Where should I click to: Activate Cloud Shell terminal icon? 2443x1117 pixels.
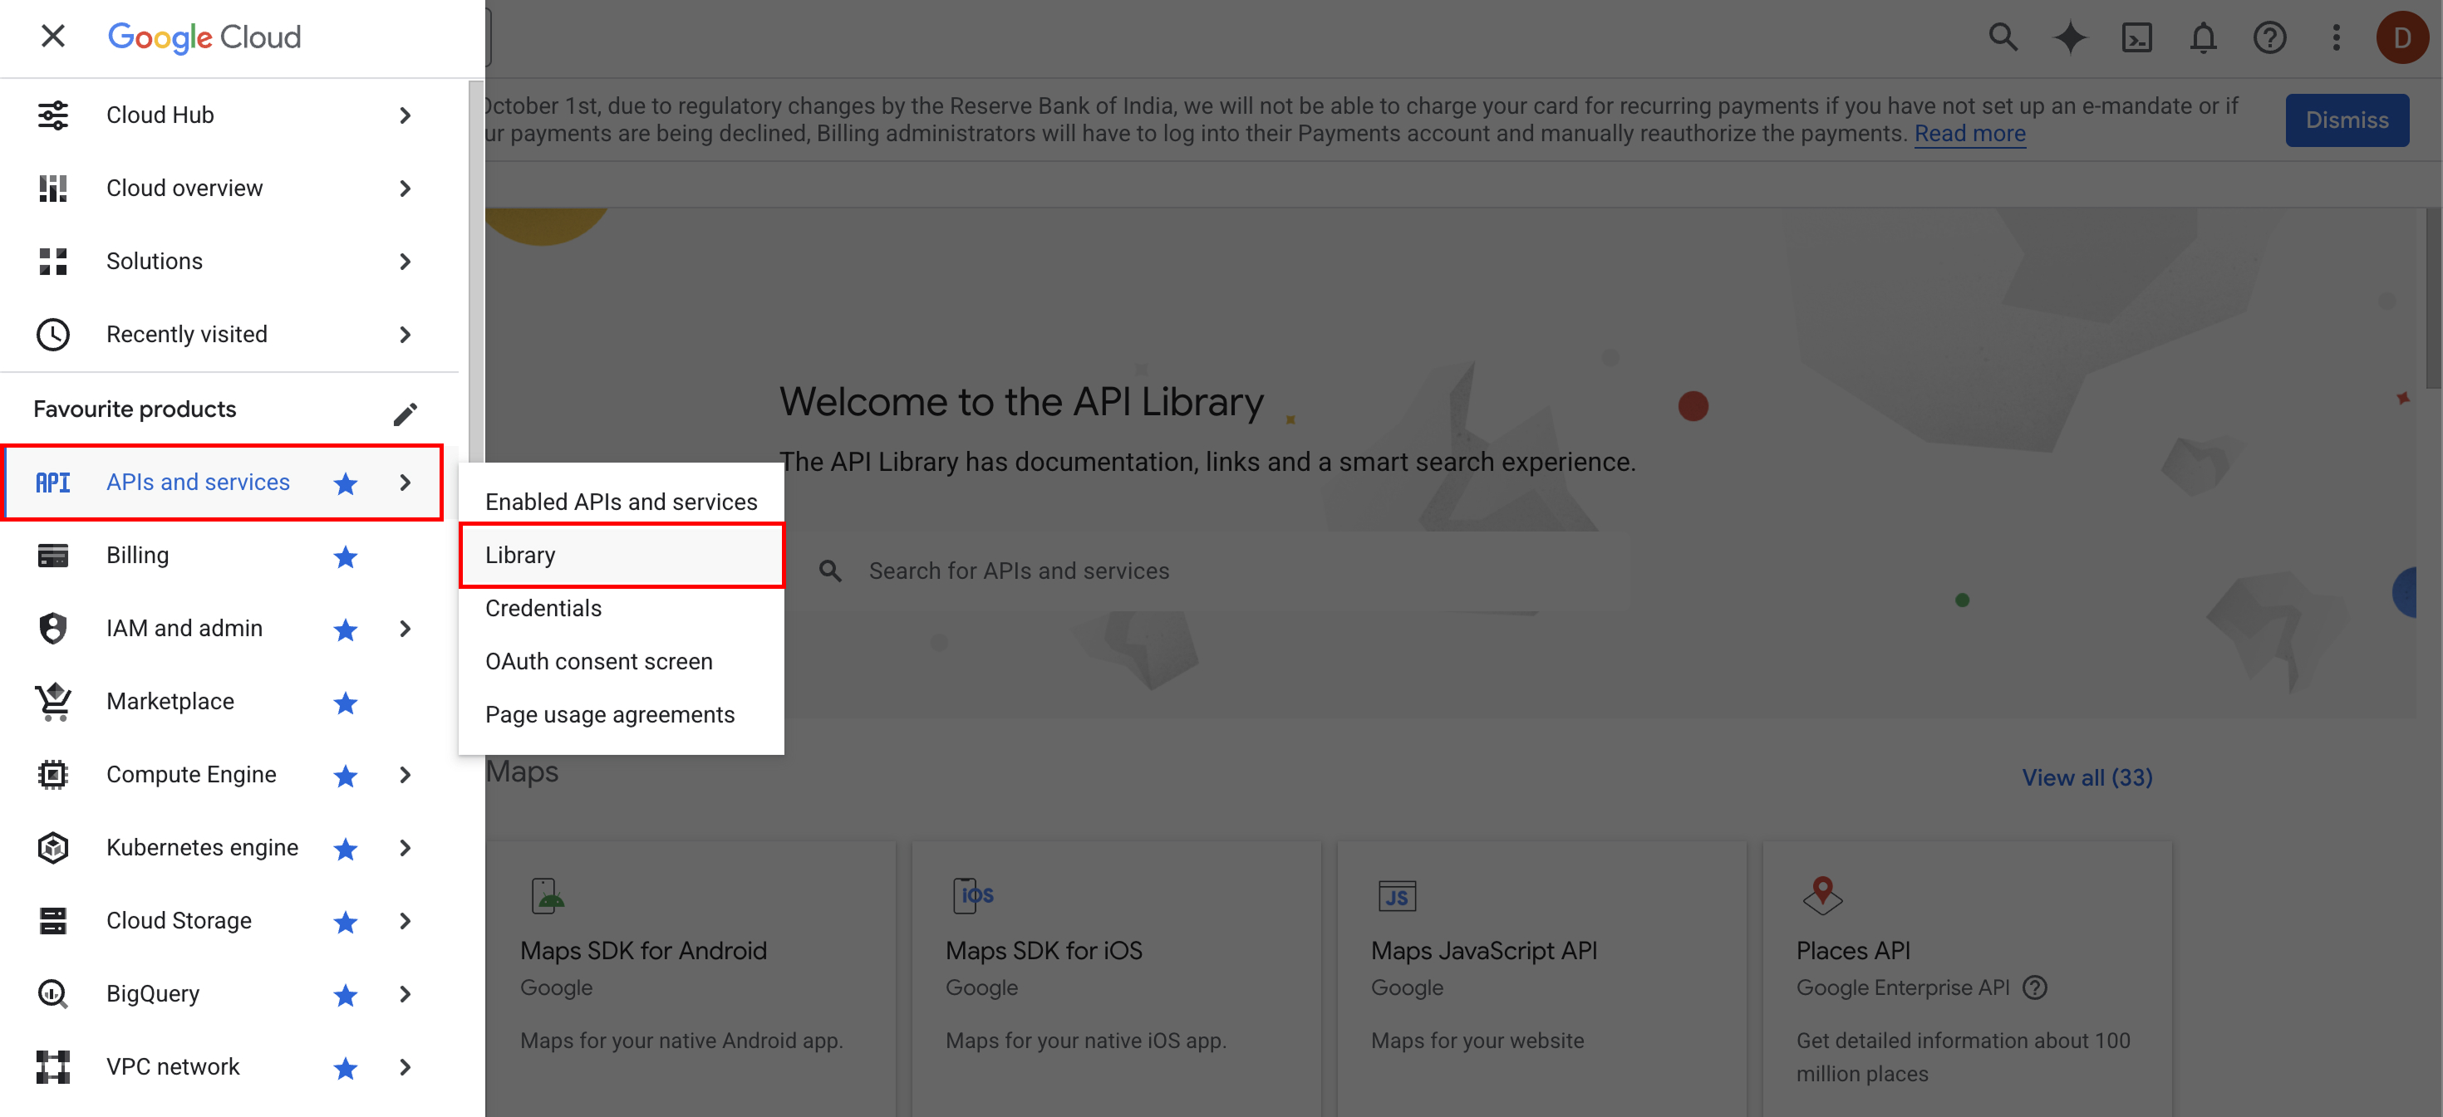pyautogui.click(x=2136, y=38)
